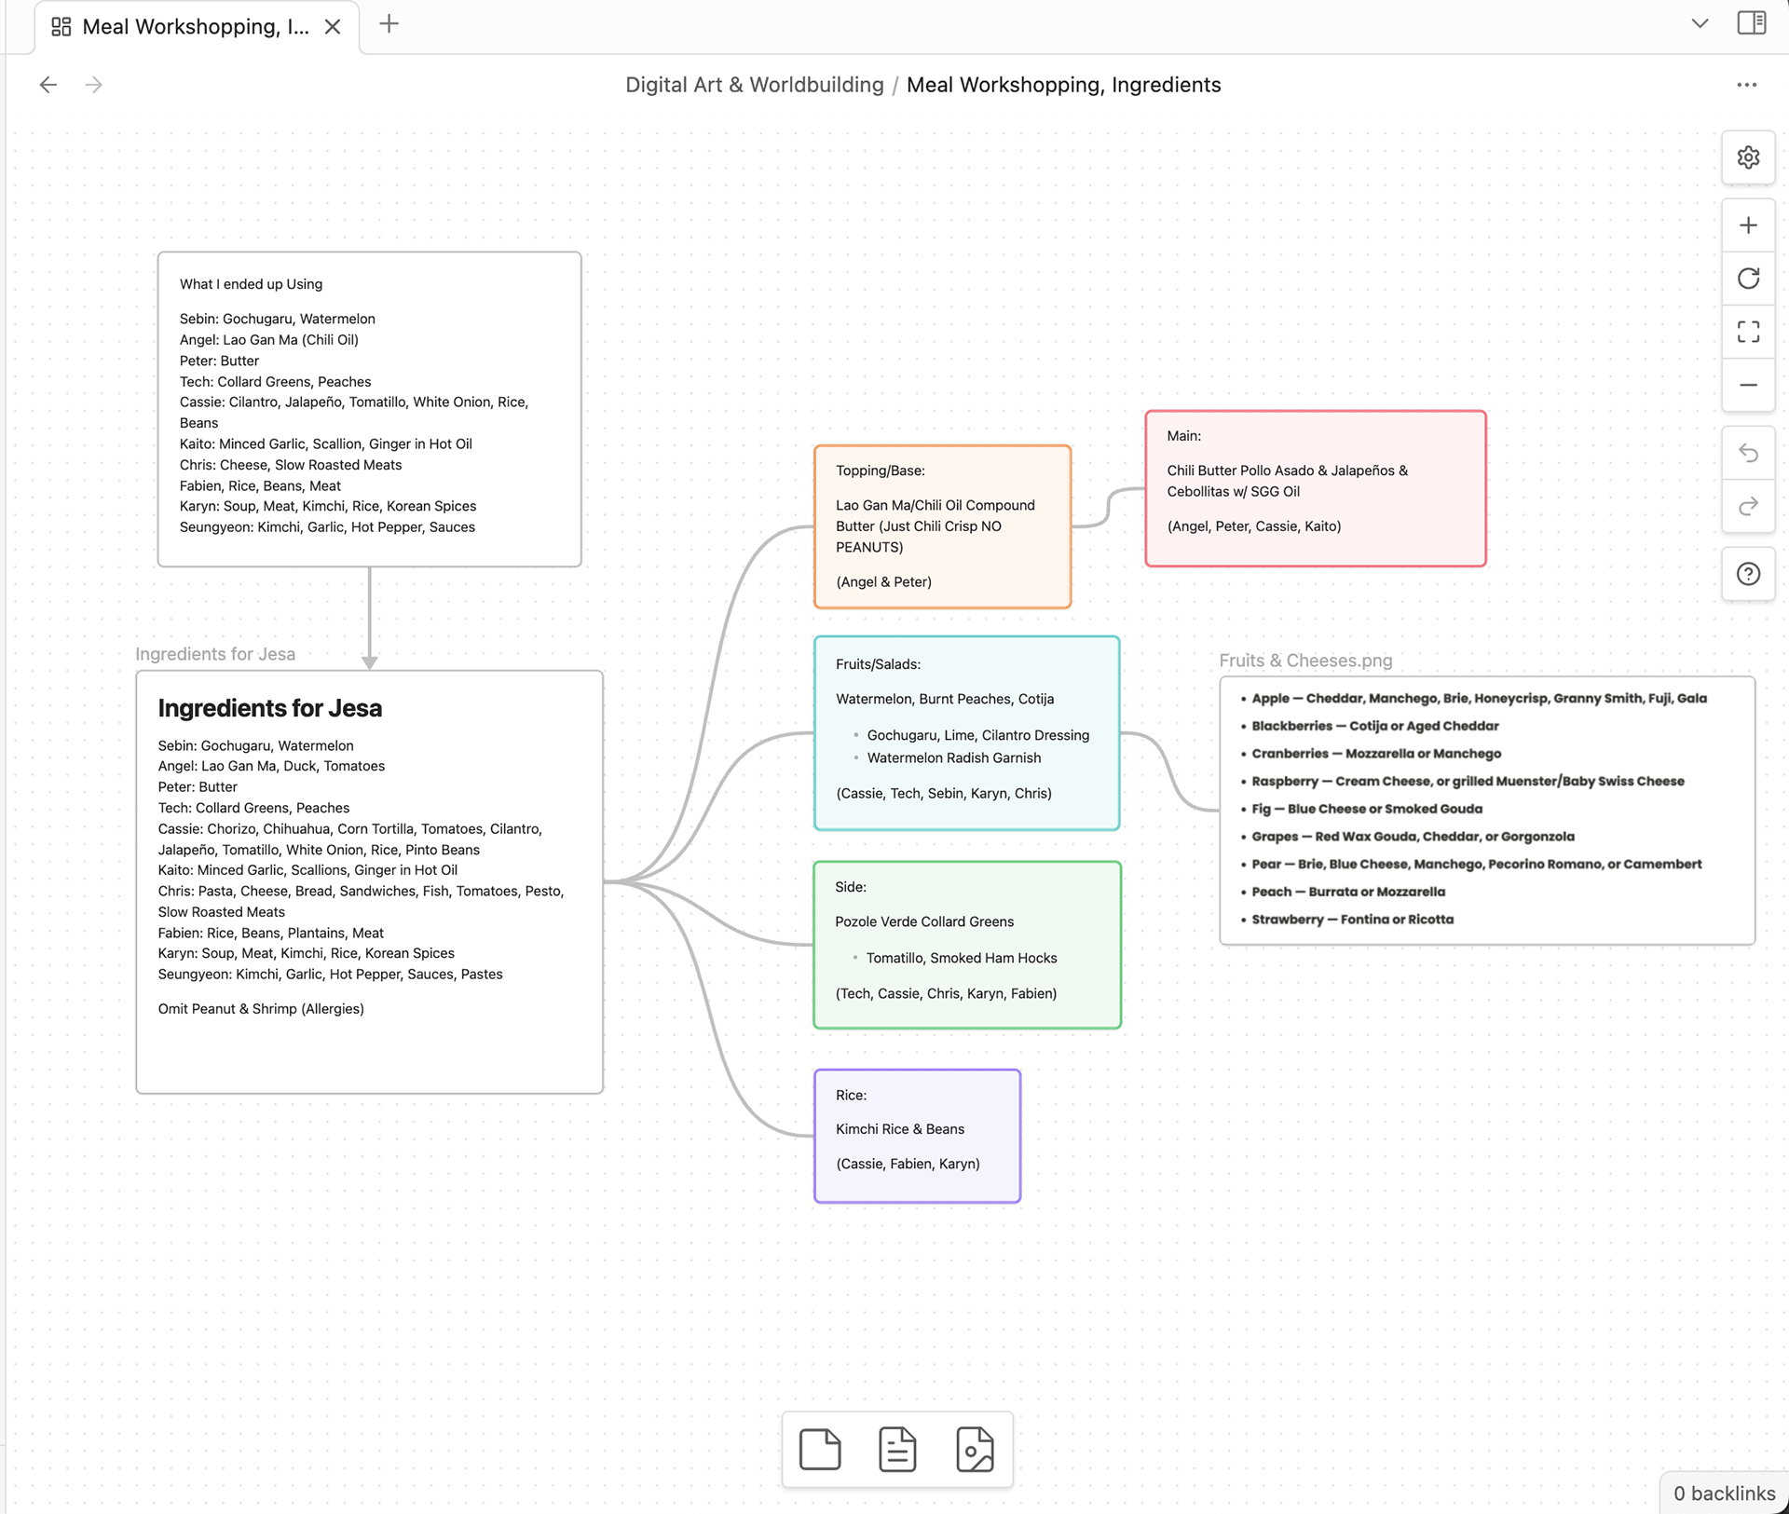This screenshot has height=1514, width=1789.
Task: Add a blank card to canvas
Action: tap(820, 1449)
